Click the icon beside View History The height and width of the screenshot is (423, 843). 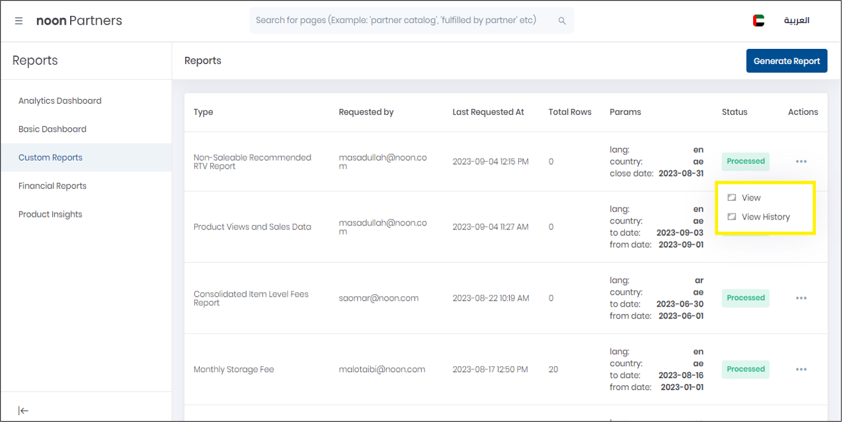[x=732, y=217]
